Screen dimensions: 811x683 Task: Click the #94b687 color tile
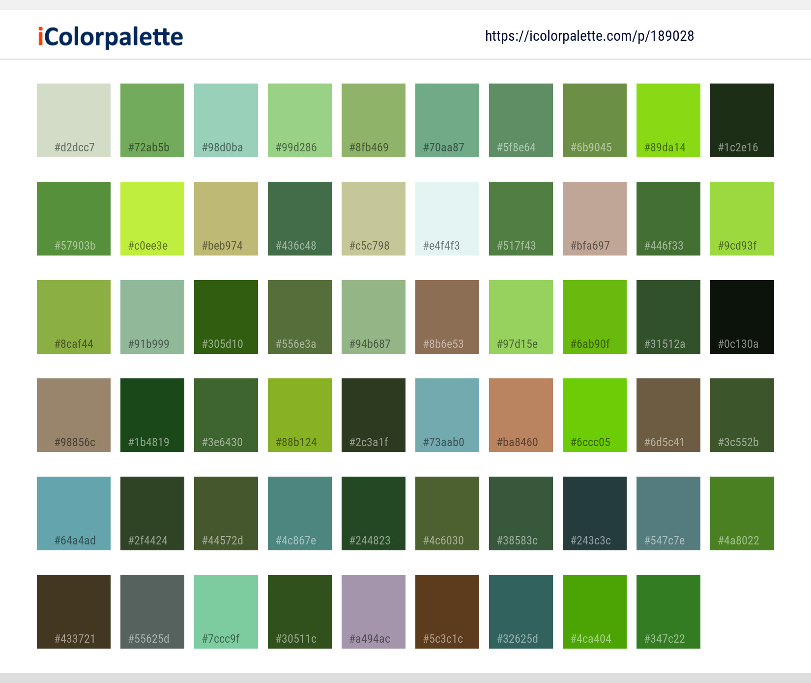(x=374, y=317)
